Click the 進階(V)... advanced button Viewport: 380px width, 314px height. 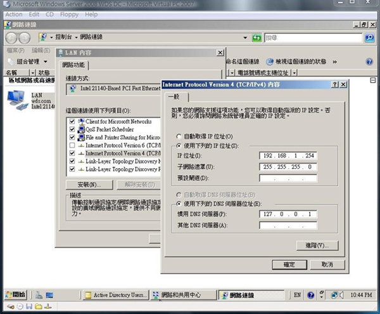[317, 245]
